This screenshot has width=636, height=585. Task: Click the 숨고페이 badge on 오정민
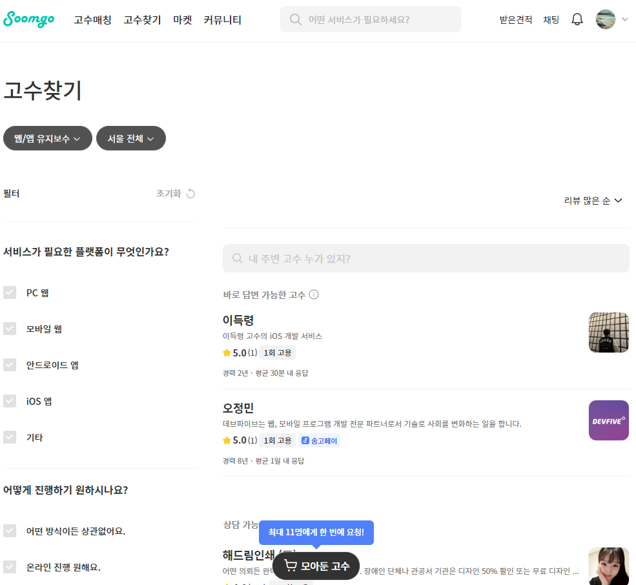320,440
